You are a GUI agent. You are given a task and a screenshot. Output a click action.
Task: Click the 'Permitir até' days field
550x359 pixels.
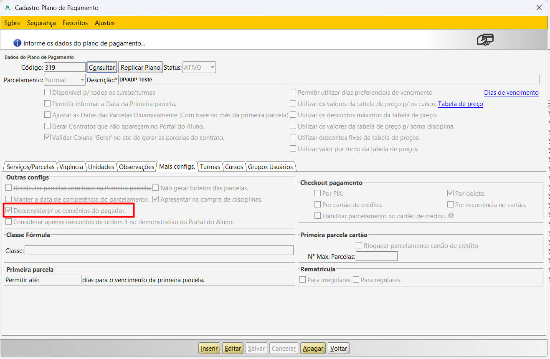coord(61,280)
